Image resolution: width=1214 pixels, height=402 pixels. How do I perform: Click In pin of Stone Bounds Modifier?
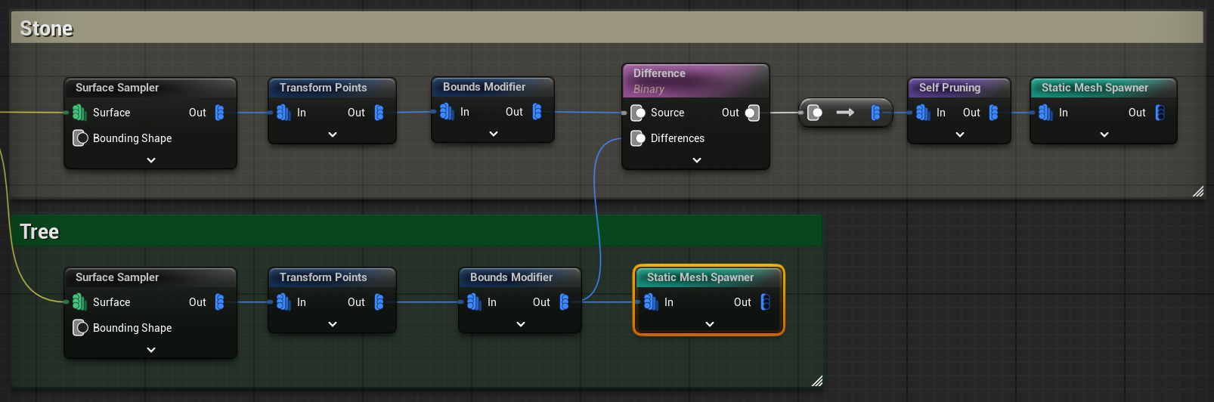click(447, 112)
